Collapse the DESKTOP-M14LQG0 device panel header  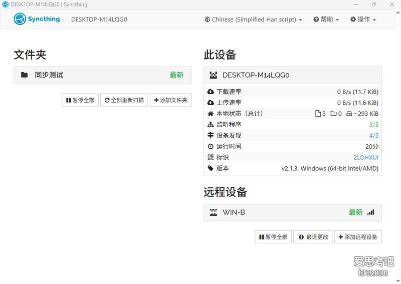pos(293,75)
